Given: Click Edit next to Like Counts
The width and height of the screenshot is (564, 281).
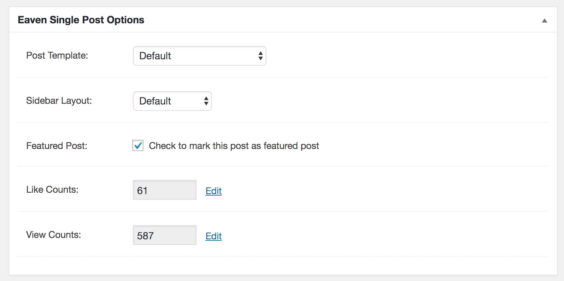Looking at the screenshot, I should [213, 191].
